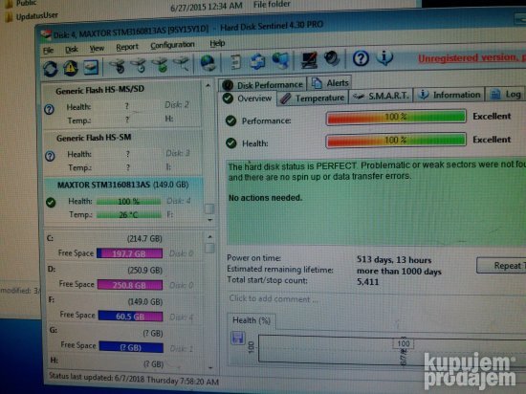The width and height of the screenshot is (526, 394).
Task: Click the down arrow of partition list scrollbar
Action: pos(210,368)
